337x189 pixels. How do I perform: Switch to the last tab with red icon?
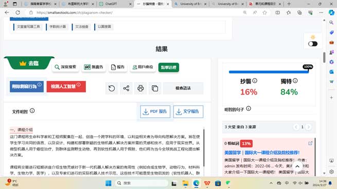coord(265,4)
